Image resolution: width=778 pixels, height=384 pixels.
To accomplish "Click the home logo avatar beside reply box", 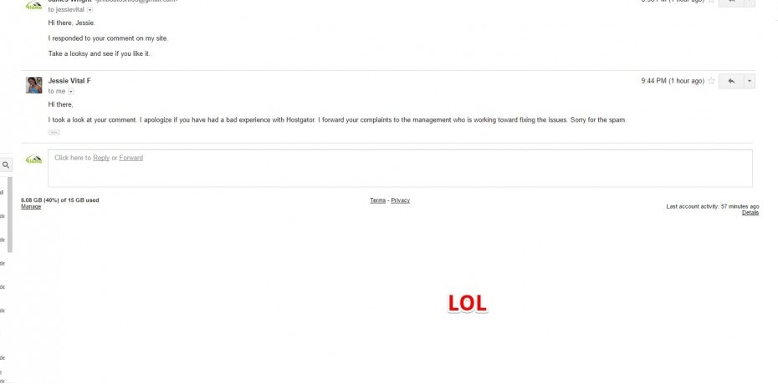I will click(33, 159).
